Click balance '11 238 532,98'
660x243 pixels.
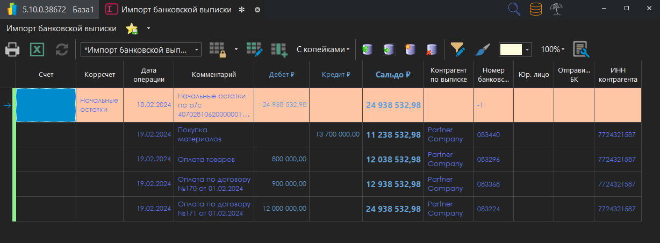coord(393,135)
